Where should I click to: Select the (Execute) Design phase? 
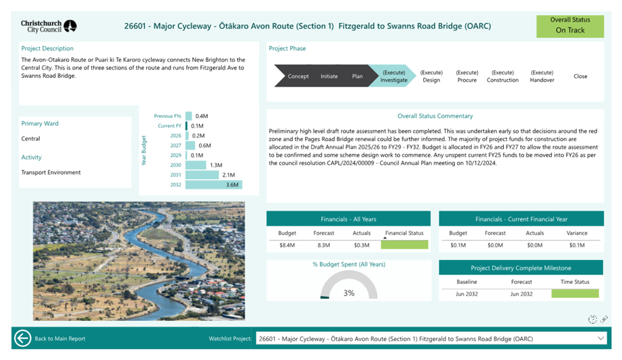pos(431,76)
